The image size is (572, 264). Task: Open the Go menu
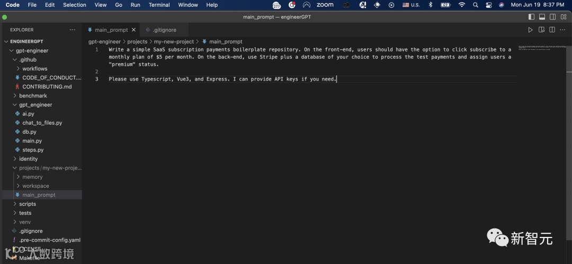tap(119, 5)
